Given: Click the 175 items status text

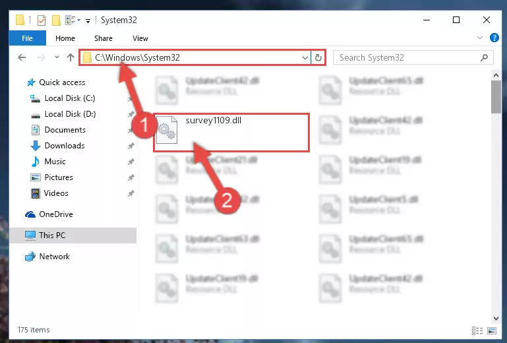Looking at the screenshot, I should [x=34, y=330].
